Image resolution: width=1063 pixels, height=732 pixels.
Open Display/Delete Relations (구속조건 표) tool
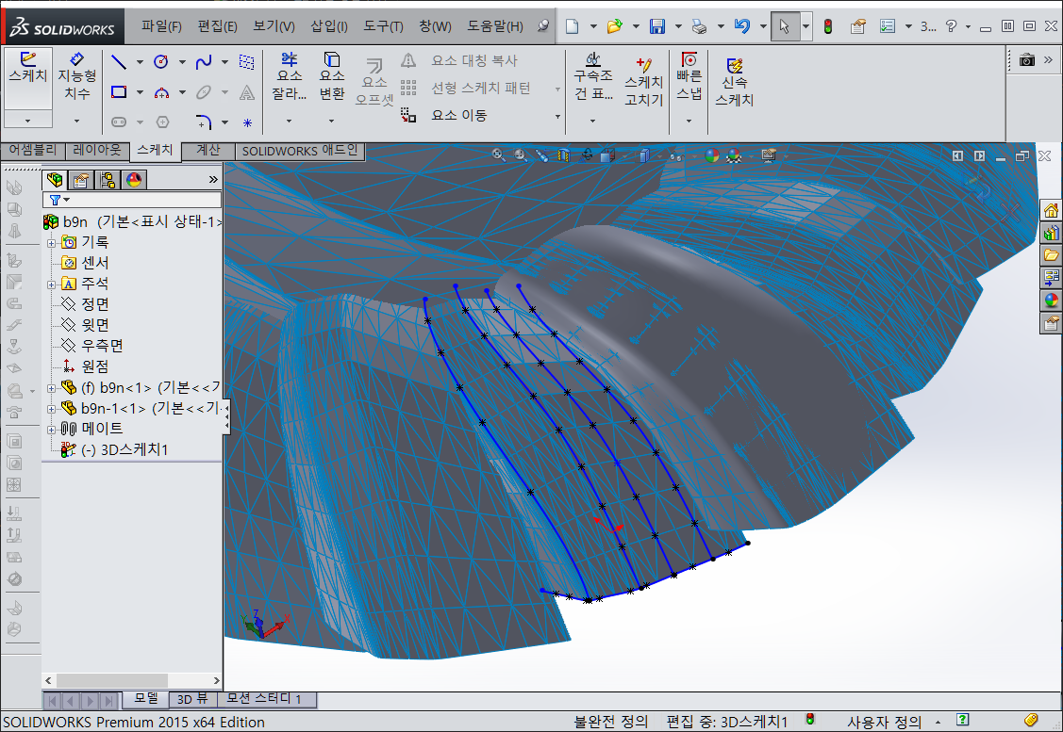[593, 76]
